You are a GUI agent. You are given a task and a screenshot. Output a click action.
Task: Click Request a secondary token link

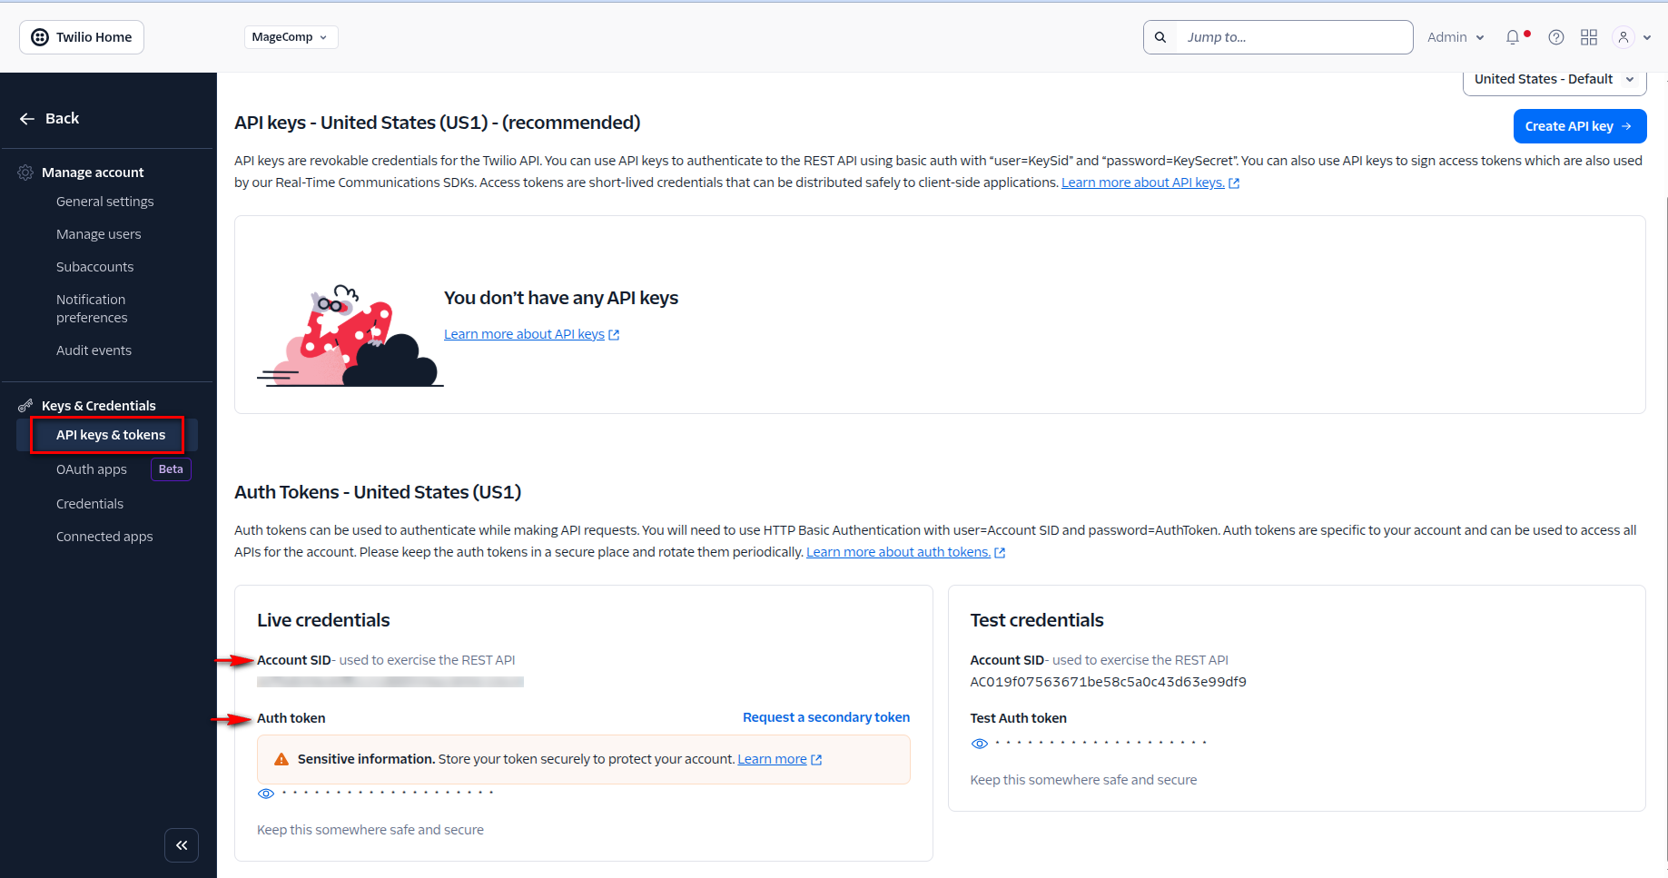pyautogui.click(x=825, y=717)
